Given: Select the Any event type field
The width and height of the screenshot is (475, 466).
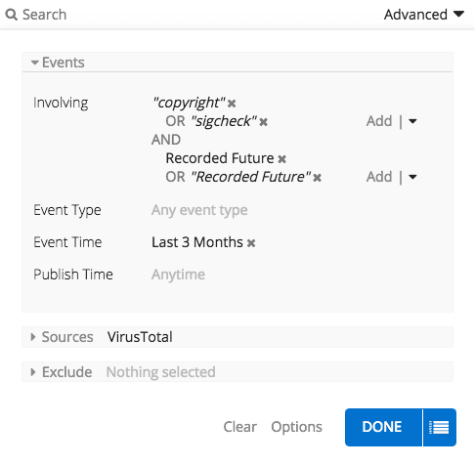Looking at the screenshot, I should click(x=199, y=210).
